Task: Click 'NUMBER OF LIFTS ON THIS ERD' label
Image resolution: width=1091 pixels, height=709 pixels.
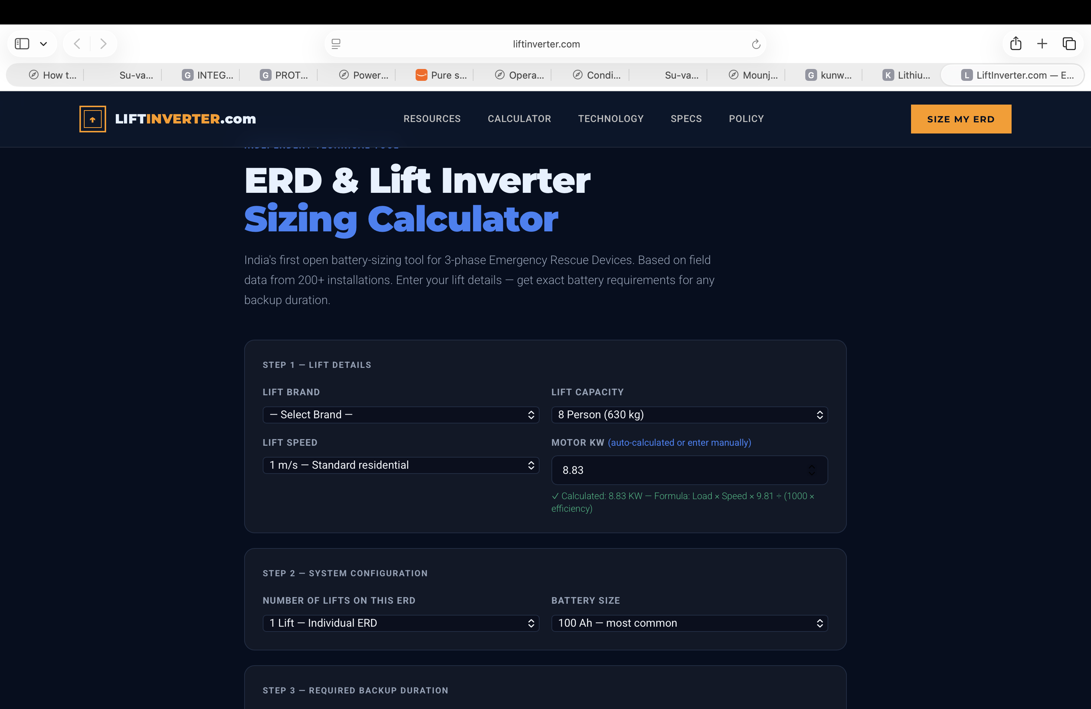Action: (339, 600)
